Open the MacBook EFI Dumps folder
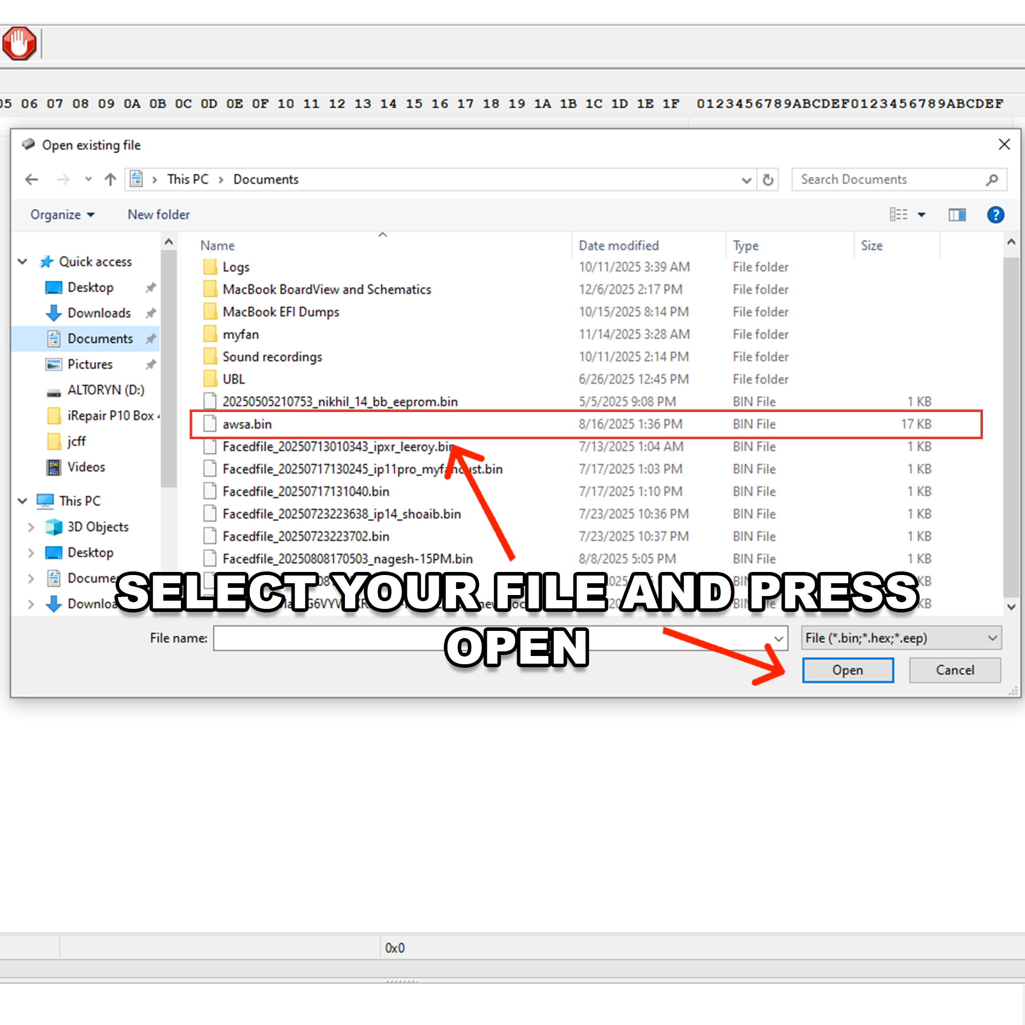The image size is (1025, 1025). (281, 312)
